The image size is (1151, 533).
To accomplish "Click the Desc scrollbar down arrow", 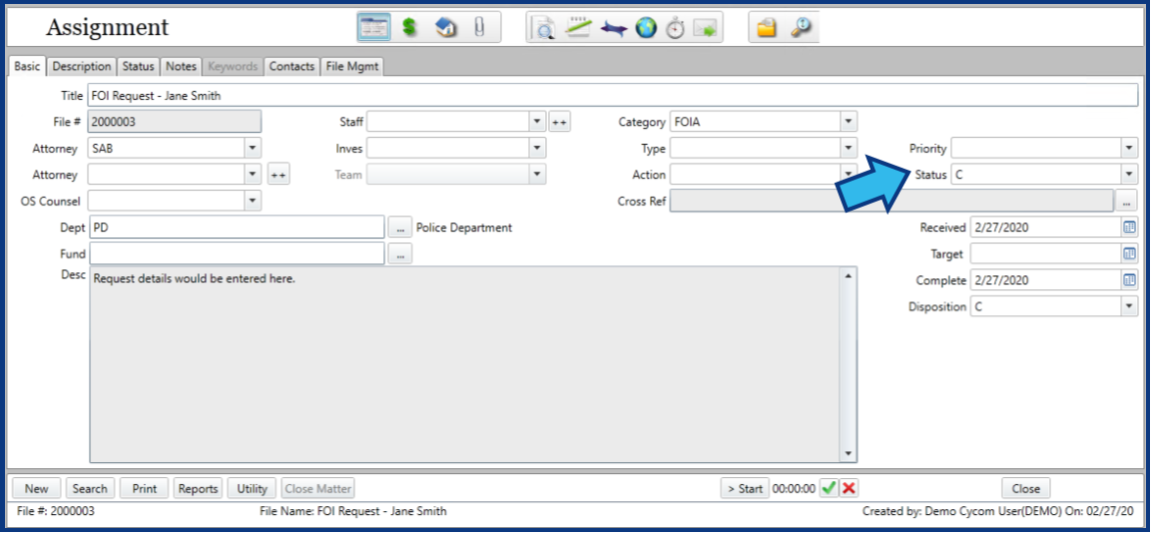I will tap(849, 454).
